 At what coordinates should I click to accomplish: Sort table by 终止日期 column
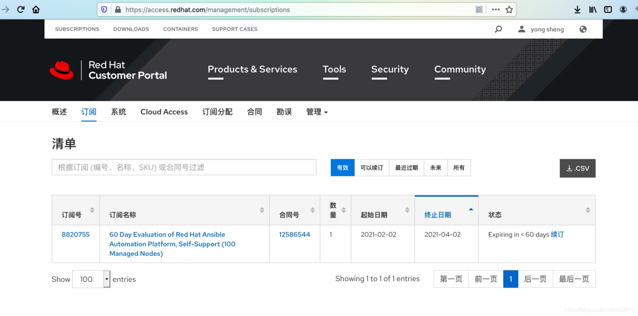[447, 210]
